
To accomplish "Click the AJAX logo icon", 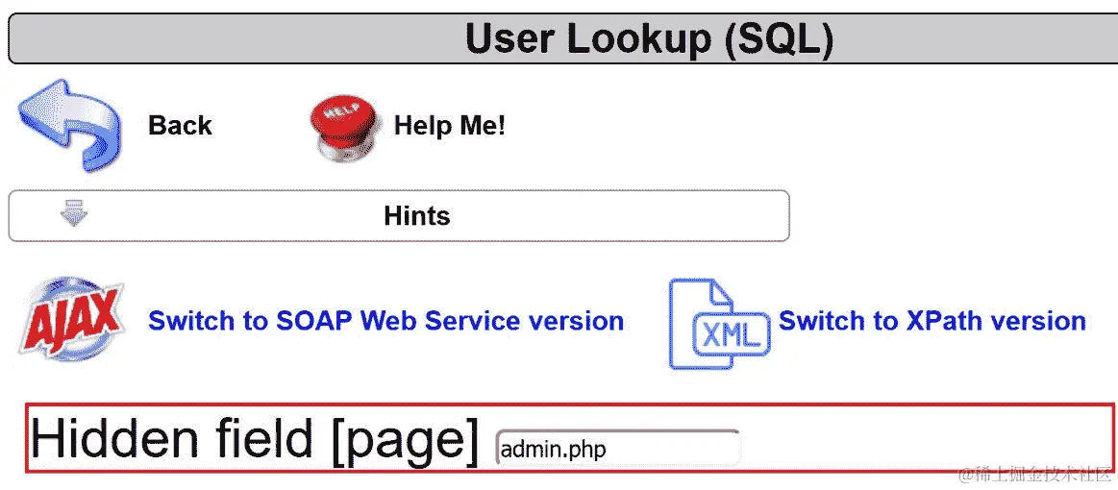I will 71,321.
